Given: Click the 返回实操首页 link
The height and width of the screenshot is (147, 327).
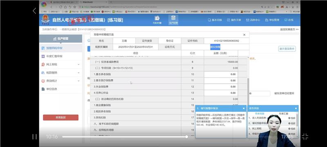Looking at the screenshot, I should point(289,29).
